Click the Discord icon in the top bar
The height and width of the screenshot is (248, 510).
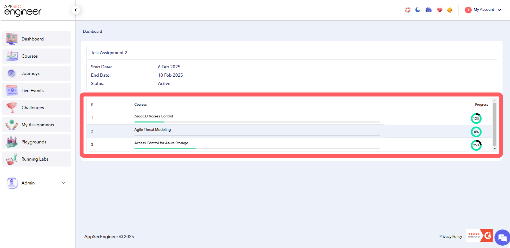[428, 10]
